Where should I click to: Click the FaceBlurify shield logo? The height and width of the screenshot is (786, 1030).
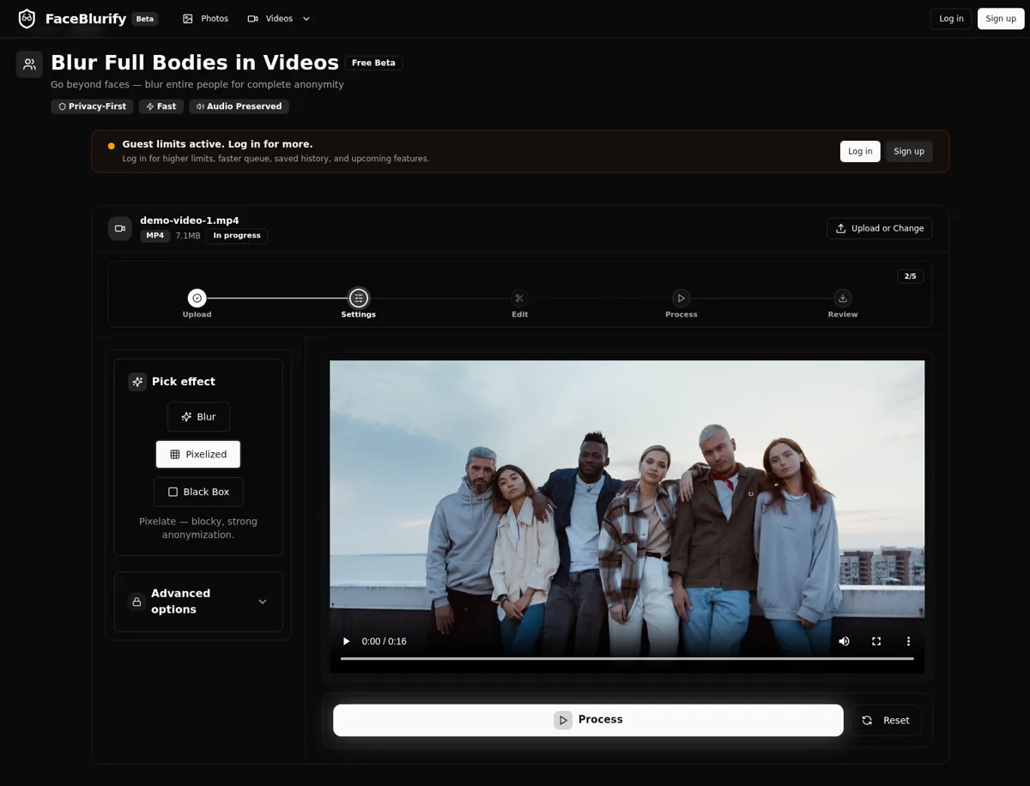tap(27, 19)
